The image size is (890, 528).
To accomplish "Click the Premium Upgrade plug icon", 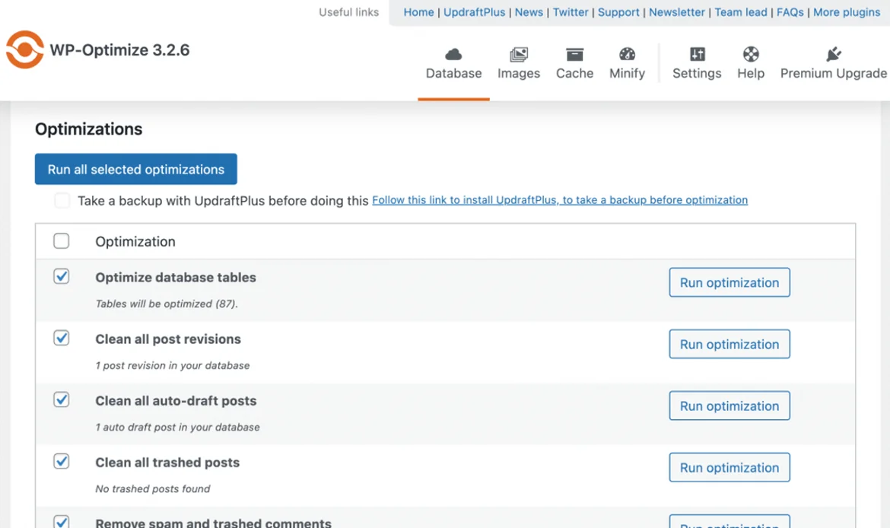I will [x=833, y=55].
